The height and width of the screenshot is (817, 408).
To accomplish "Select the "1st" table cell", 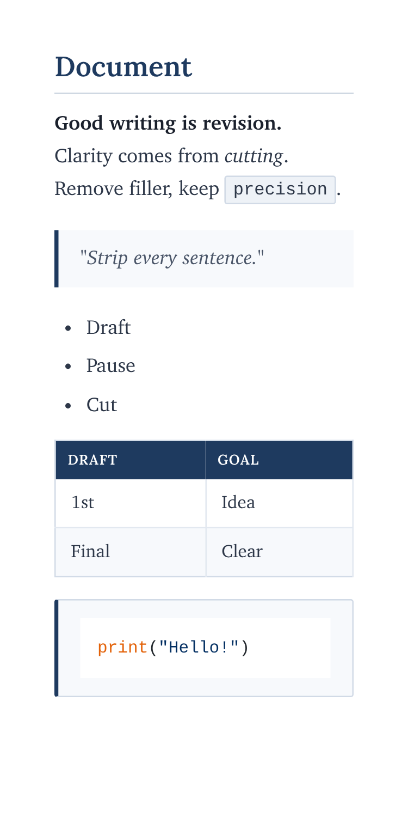I will (x=83, y=503).
